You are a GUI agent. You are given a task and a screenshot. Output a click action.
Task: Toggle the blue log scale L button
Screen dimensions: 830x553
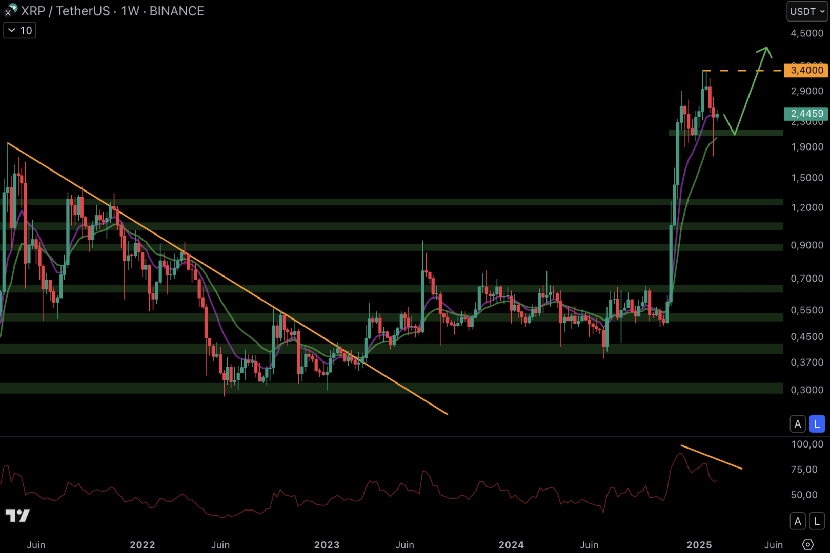(817, 424)
